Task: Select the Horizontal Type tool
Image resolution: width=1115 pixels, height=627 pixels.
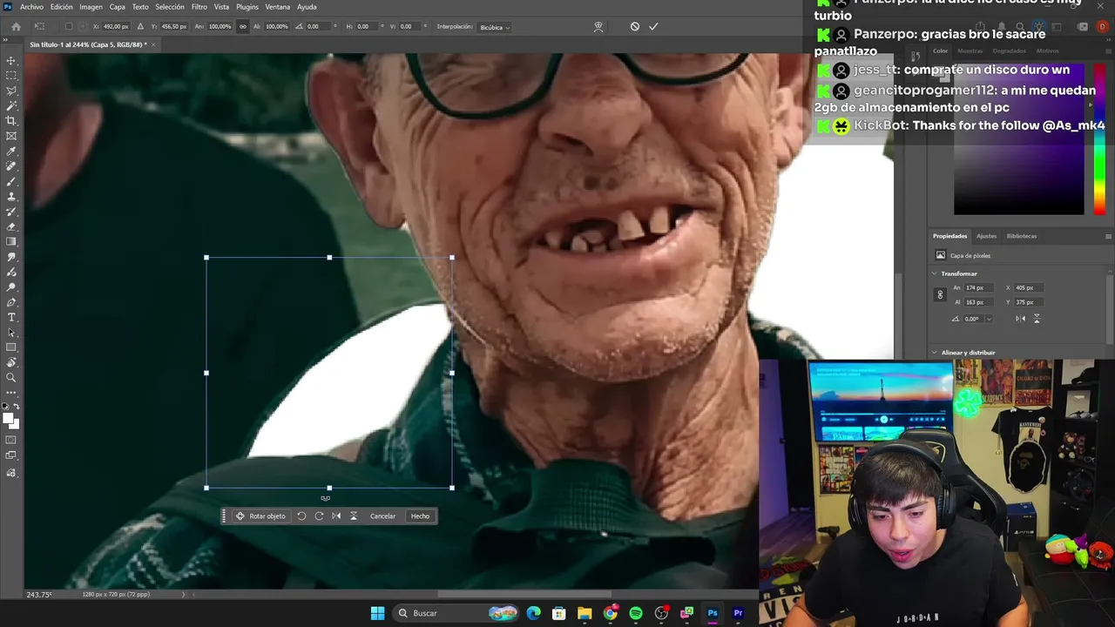Action: pyautogui.click(x=11, y=317)
